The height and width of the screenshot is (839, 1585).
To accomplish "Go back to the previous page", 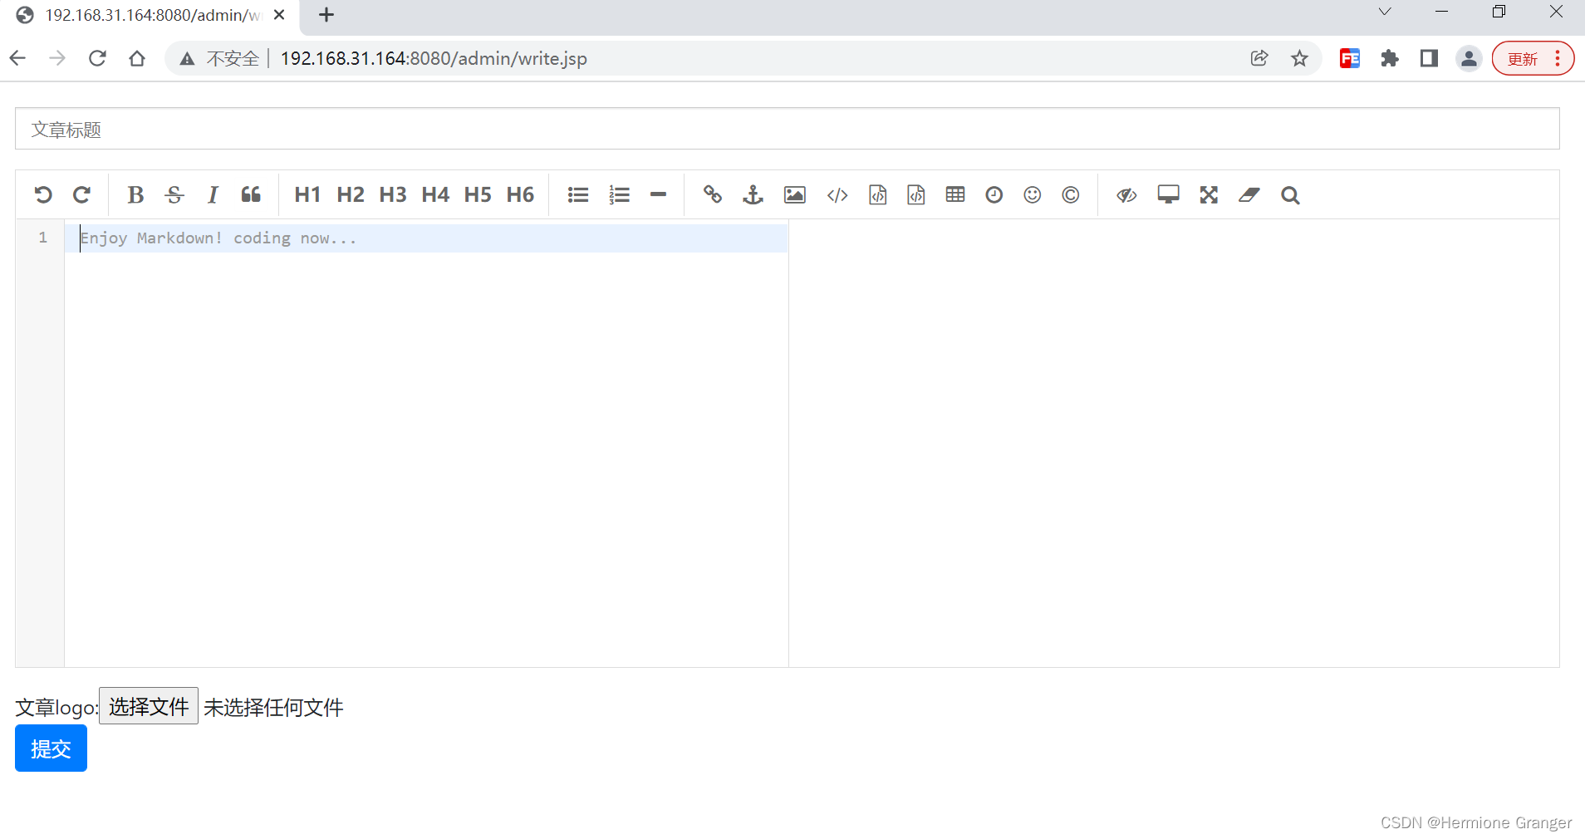I will point(17,58).
